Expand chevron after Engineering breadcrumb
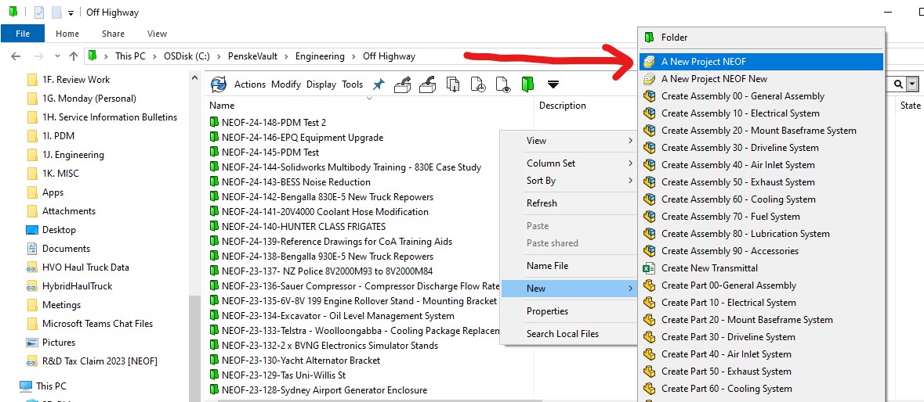This screenshot has width=924, height=402. point(353,56)
